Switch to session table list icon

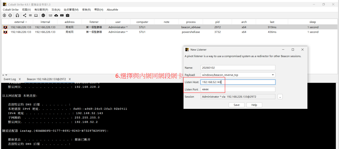coord(30,15)
